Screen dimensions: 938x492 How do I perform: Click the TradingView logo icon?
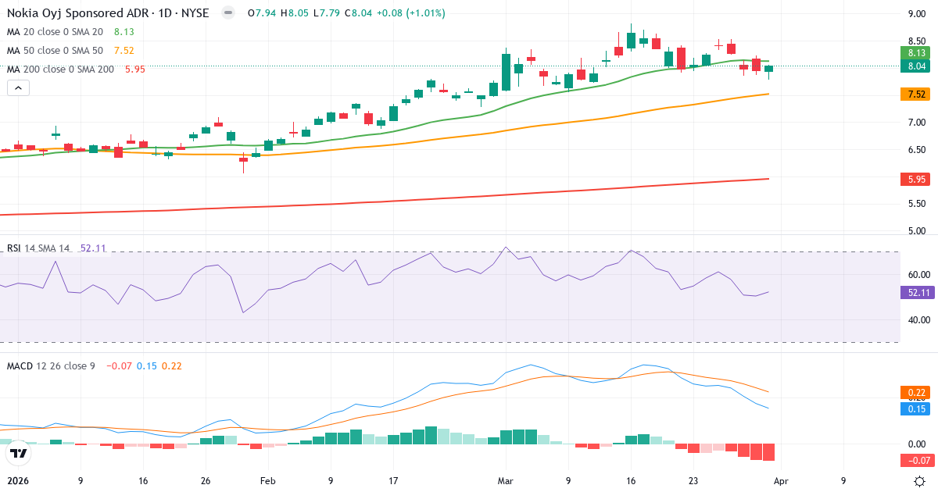tap(17, 451)
